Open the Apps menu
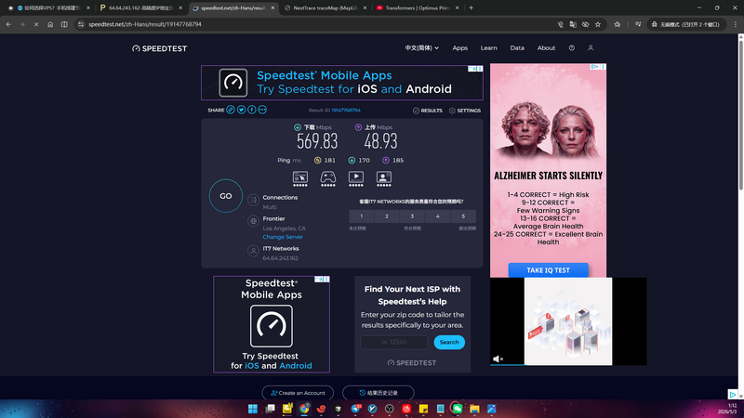This screenshot has height=418, width=744. click(459, 48)
